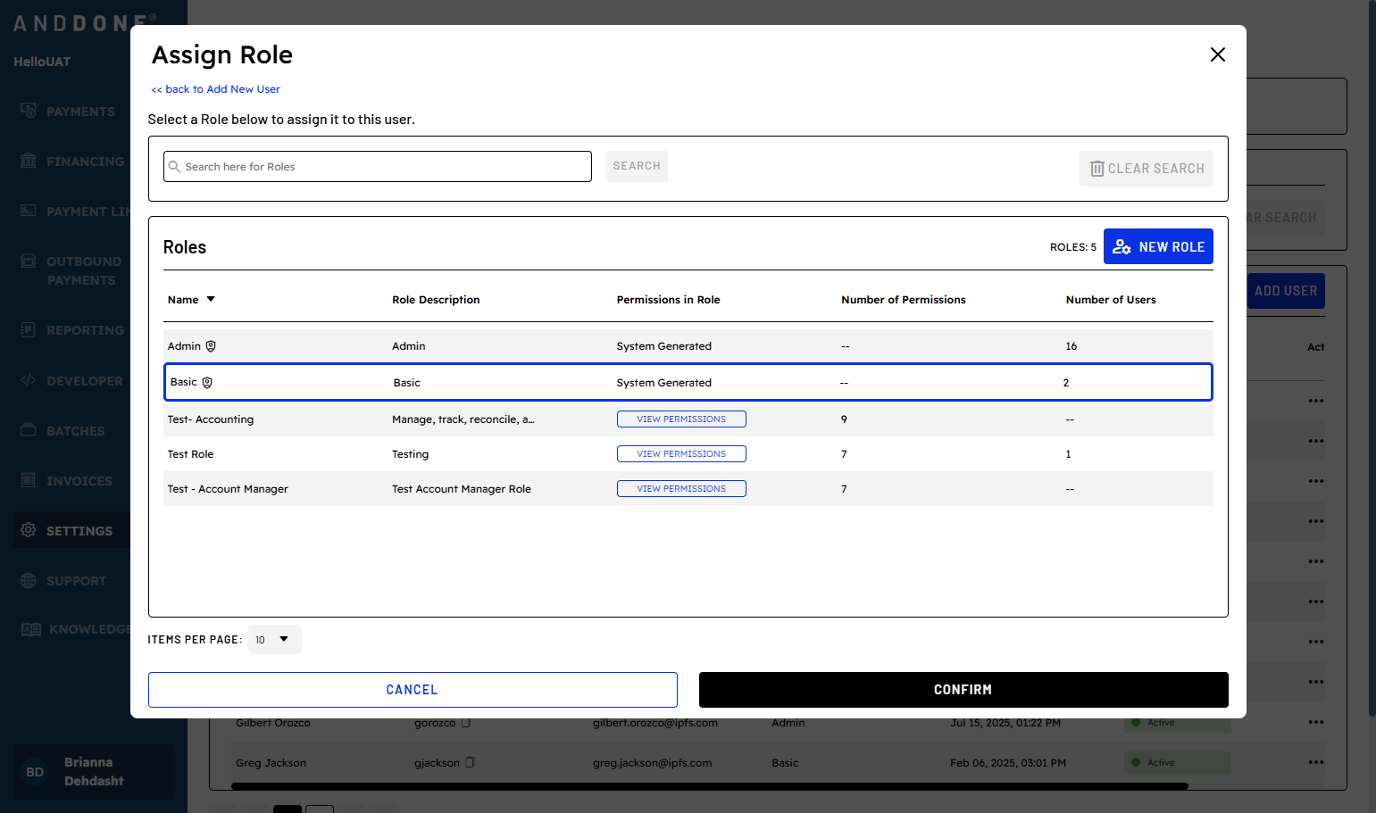This screenshot has width=1376, height=813.
Task: Select the Test Role row
Action: [688, 454]
